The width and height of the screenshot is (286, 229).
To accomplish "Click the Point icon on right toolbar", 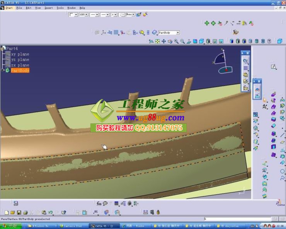I will tap(283, 128).
